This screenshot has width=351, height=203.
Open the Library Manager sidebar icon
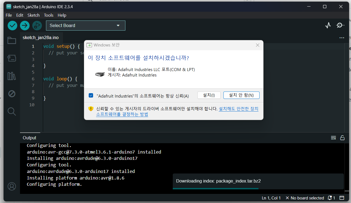[x=11, y=76]
